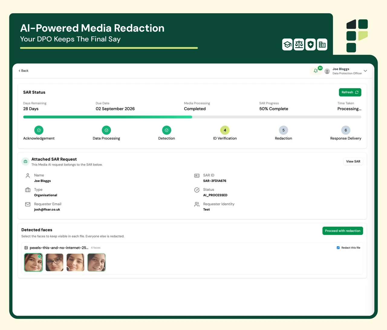Viewport: 387px width, 330px height.
Task: Click the people icon beside Requester Identity
Action: point(197,204)
